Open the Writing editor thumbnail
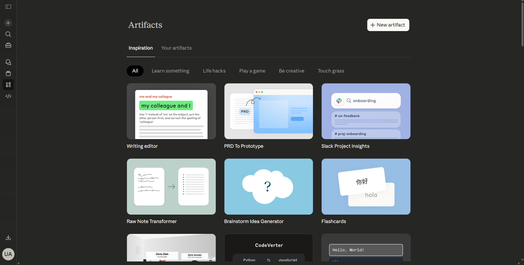524x265 pixels. pyautogui.click(x=171, y=111)
